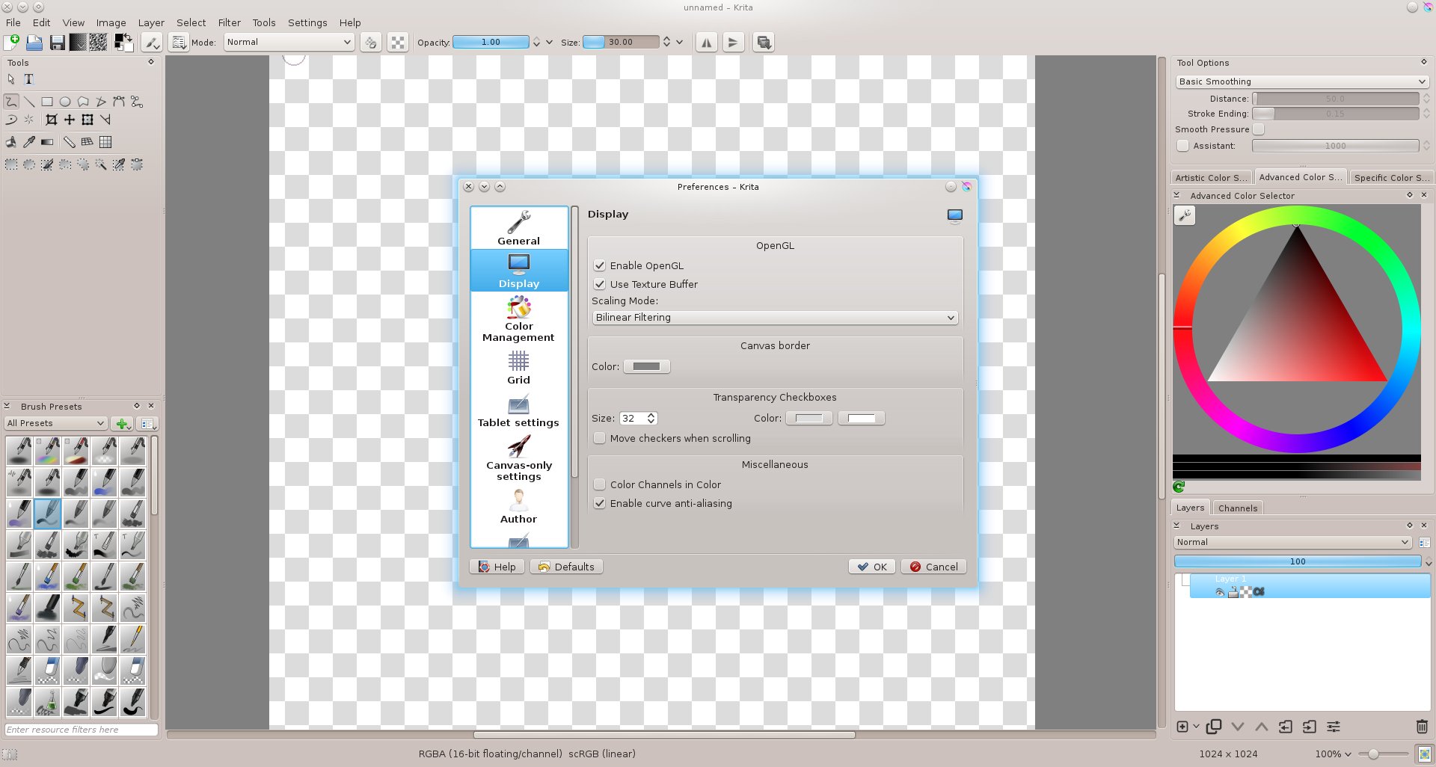Select the Line tool
The width and height of the screenshot is (1436, 767).
[29, 102]
